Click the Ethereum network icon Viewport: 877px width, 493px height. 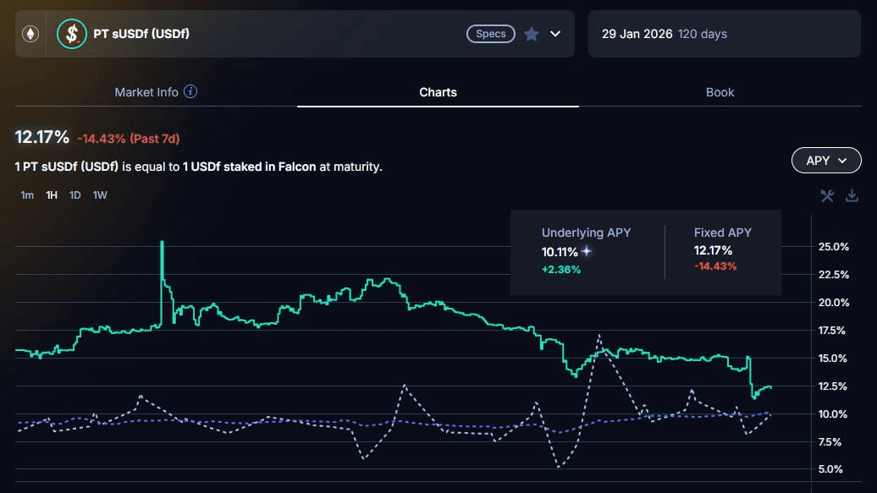[30, 34]
